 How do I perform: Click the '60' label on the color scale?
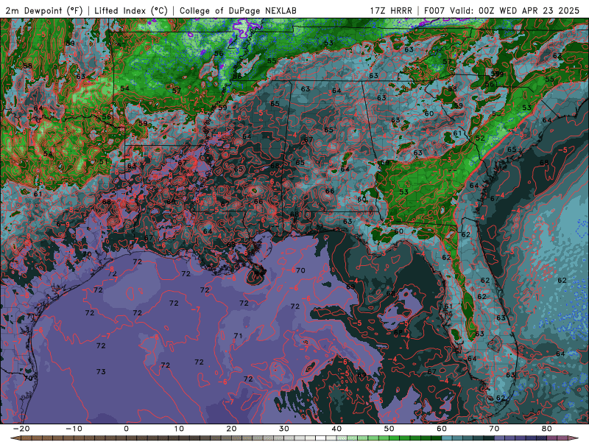coord(442,429)
